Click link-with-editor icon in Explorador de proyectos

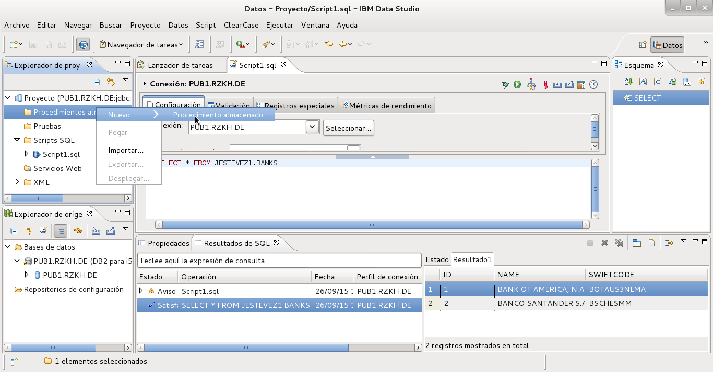pos(111,82)
